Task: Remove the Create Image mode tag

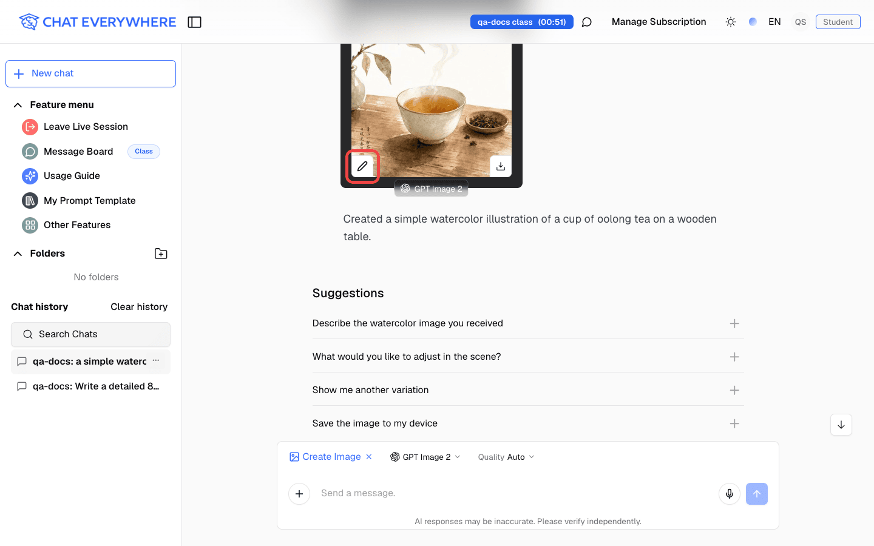Action: (x=369, y=457)
